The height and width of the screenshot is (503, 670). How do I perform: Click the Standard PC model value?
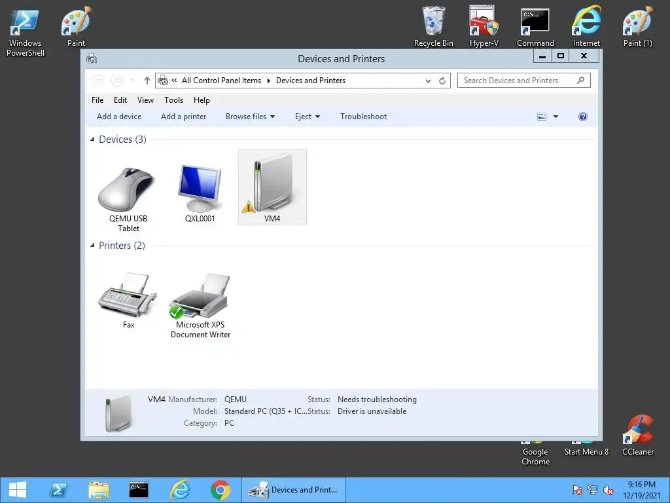pyautogui.click(x=266, y=411)
